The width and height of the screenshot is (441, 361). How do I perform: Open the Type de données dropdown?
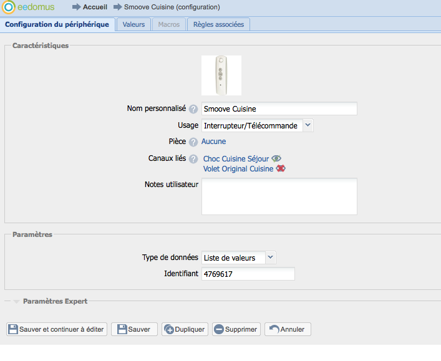pos(269,258)
